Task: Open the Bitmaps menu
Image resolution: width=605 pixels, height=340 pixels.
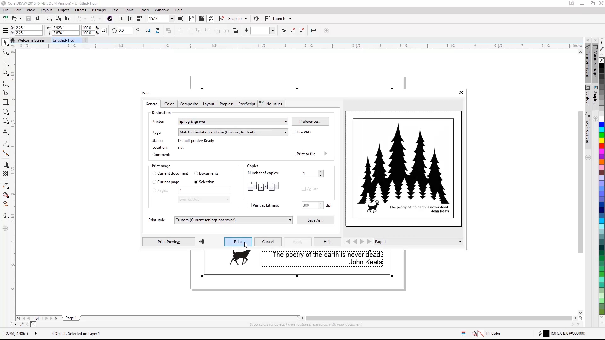Action: coord(99,10)
